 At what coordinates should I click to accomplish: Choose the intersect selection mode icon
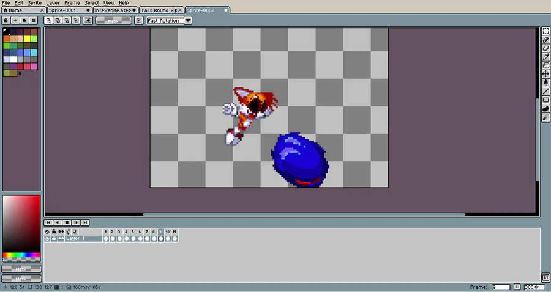point(76,20)
